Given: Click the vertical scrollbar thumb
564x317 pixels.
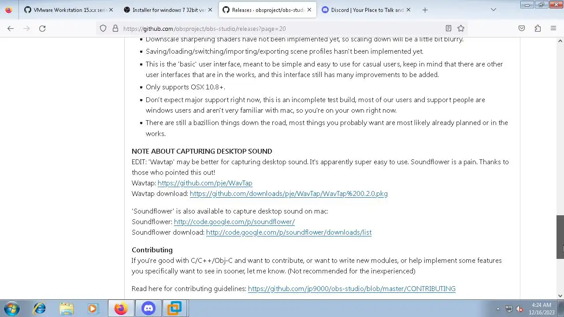Looking at the screenshot, I should click(560, 237).
